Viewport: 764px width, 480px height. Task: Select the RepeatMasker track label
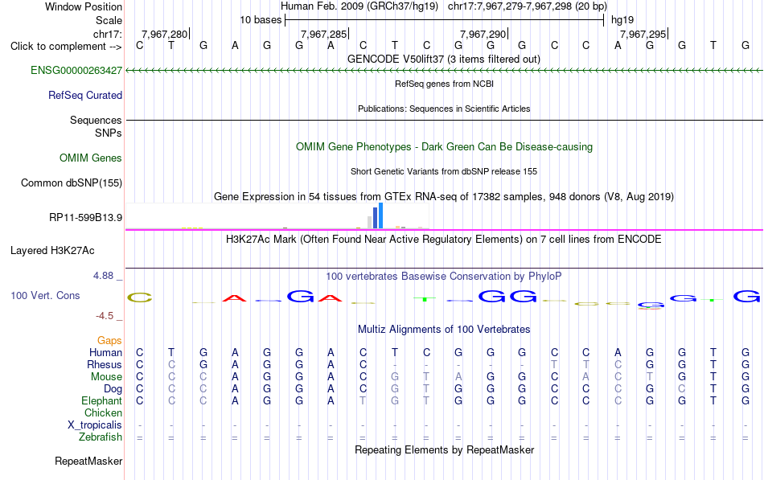pyautogui.click(x=88, y=461)
